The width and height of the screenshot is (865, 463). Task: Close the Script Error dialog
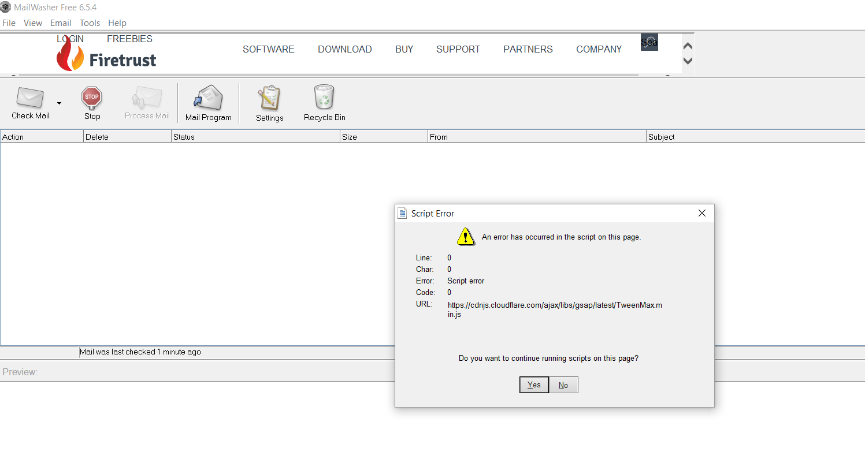(x=702, y=213)
